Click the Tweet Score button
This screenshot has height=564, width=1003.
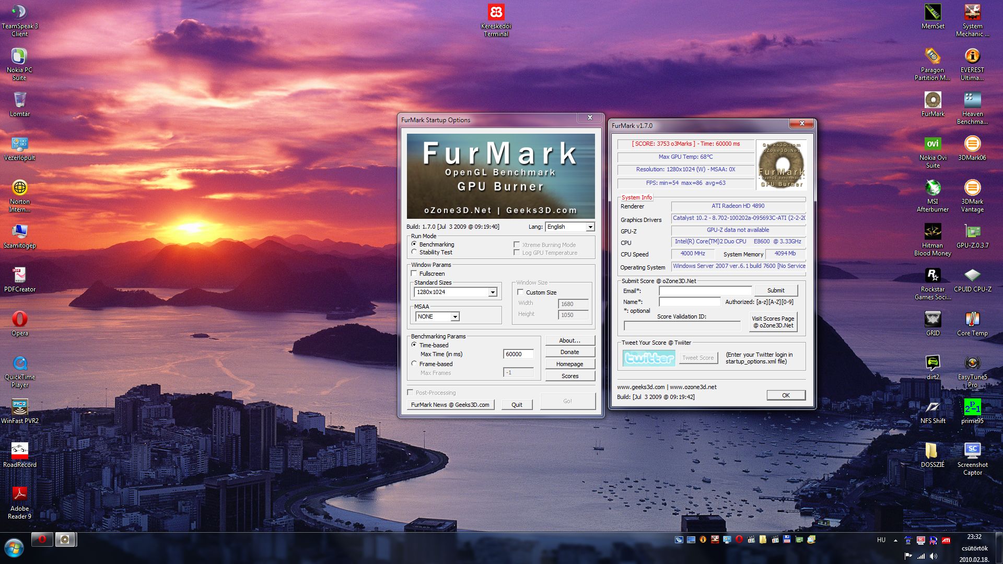pos(698,358)
